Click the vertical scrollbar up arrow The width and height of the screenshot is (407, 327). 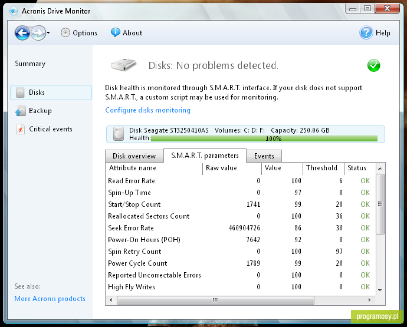(x=380, y=169)
